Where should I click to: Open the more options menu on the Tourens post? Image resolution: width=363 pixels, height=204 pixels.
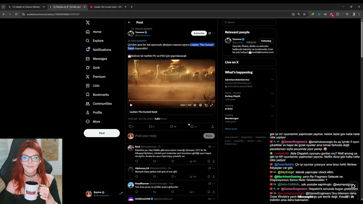tap(214, 33)
